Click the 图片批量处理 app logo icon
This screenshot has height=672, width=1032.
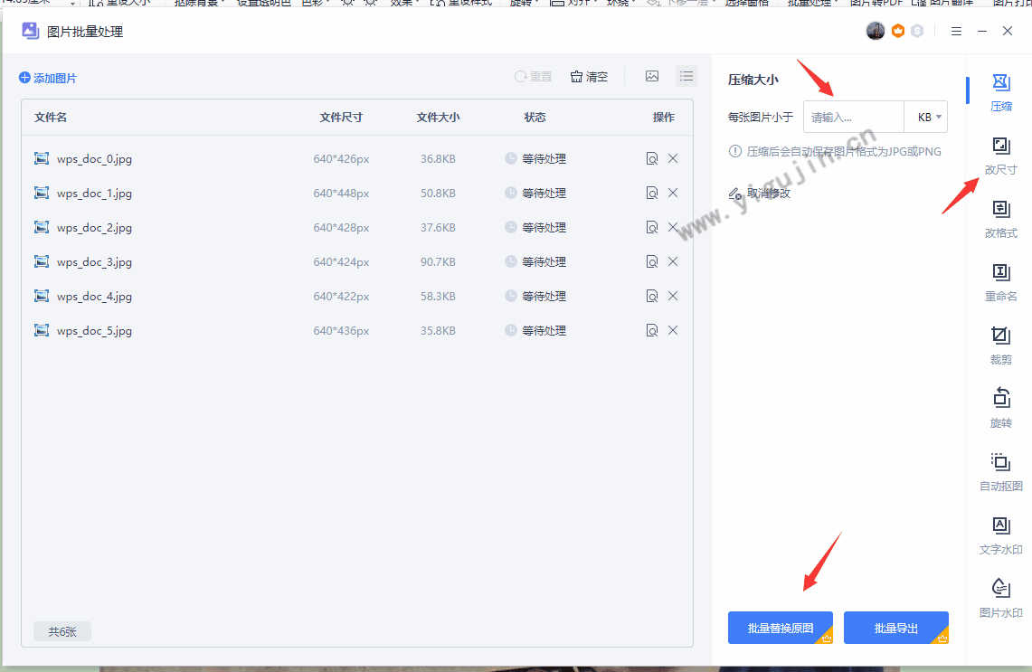[30, 31]
